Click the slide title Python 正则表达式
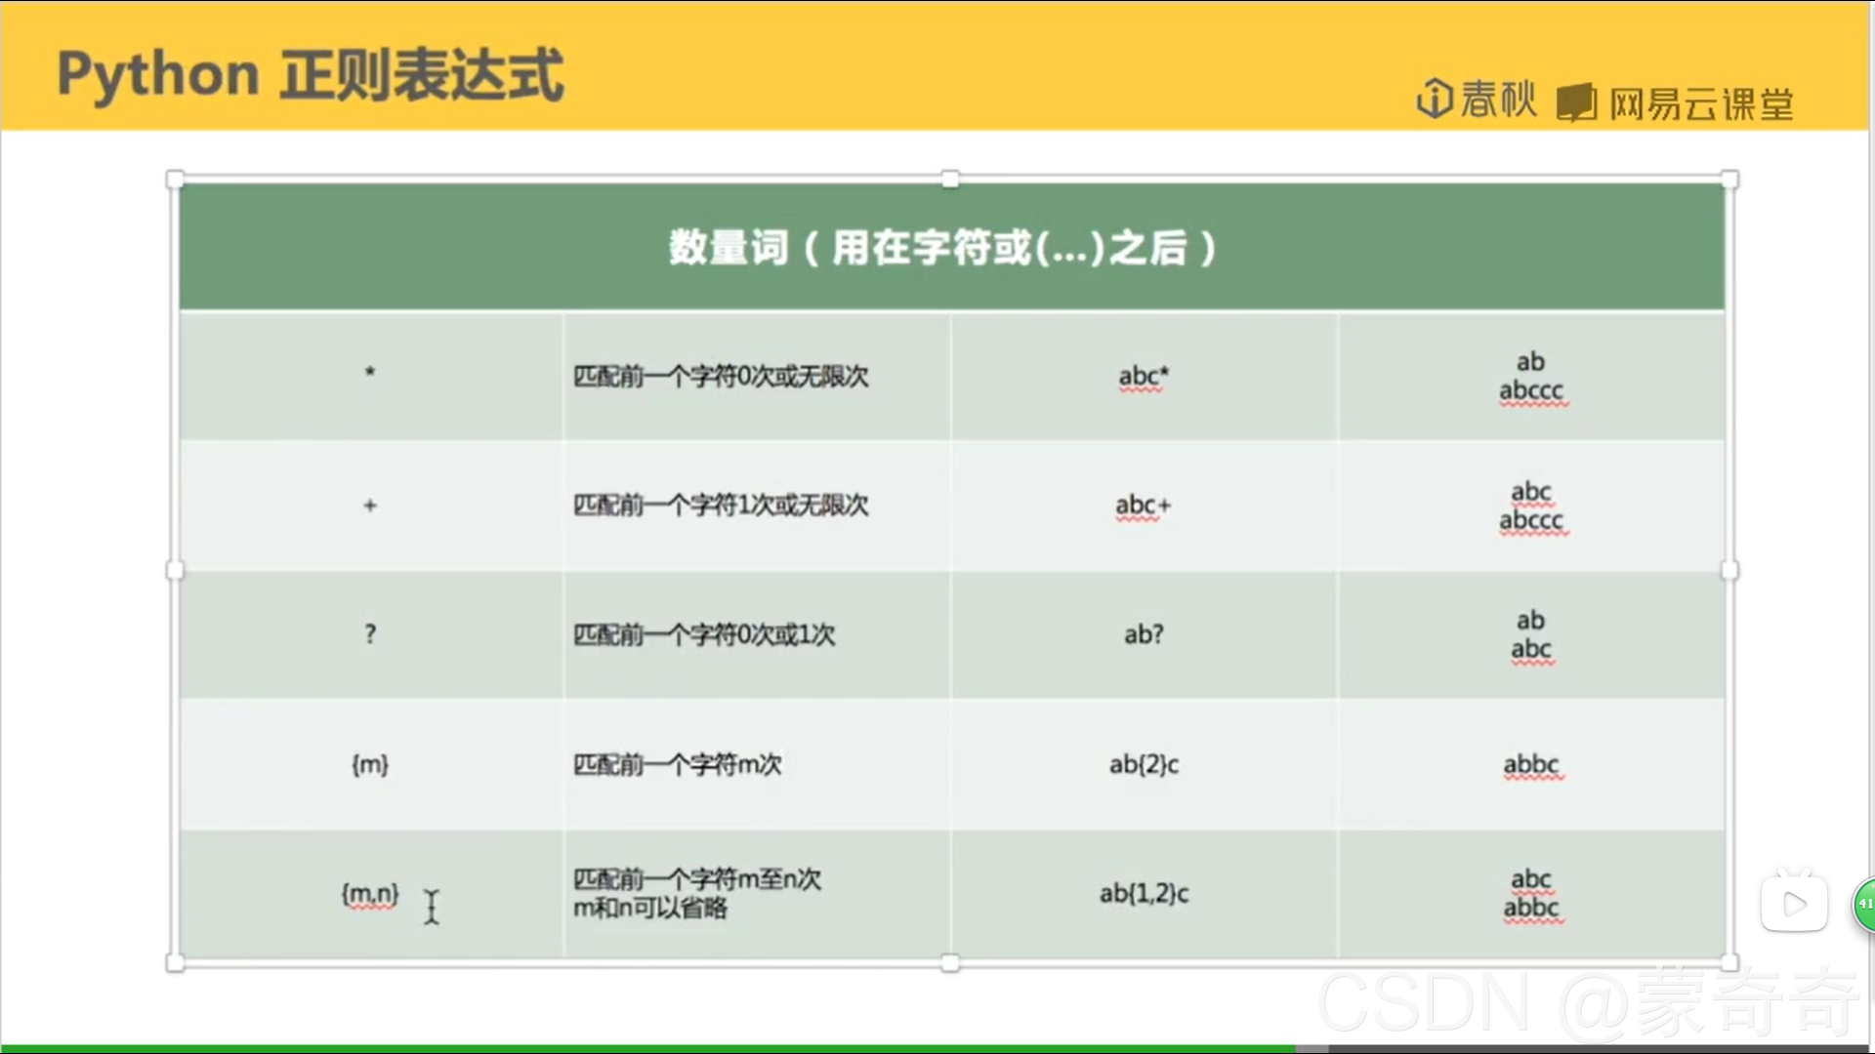The image size is (1875, 1054). (x=311, y=74)
